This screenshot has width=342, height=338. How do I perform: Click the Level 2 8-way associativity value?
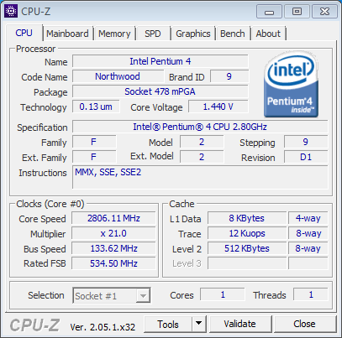tap(308, 248)
